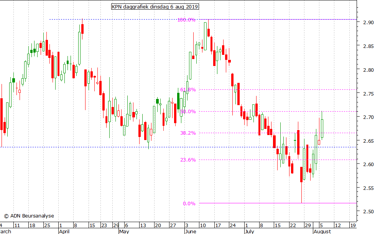Image resolution: width=375 pixels, height=234 pixels.
Task: Select the 61.8% Fibonacci level label
Action: [188, 90]
